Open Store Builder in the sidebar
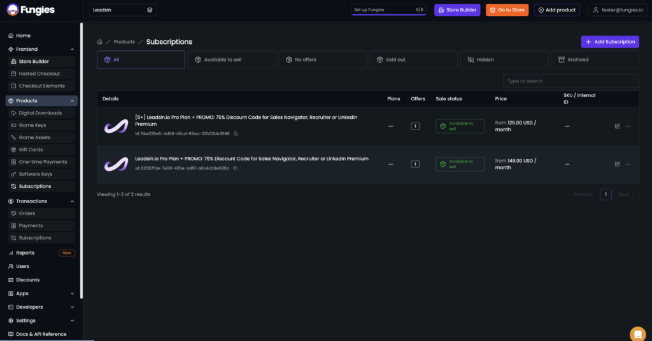Viewport: 652px width, 341px height. [x=41, y=62]
